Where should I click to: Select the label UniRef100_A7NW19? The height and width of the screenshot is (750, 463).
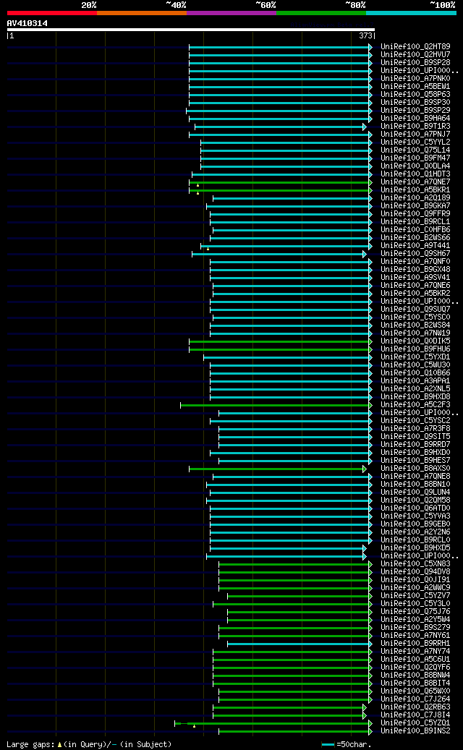tap(415, 333)
